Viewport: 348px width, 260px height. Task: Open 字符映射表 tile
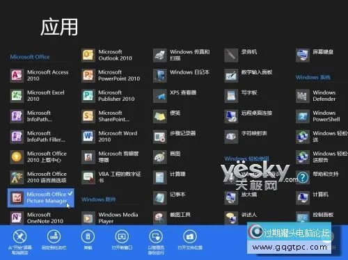tap(246, 136)
